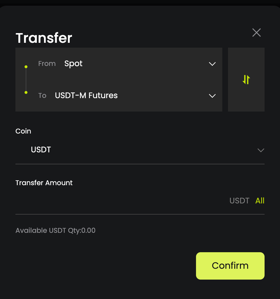This screenshot has height=299, width=280.
Task: Click the selected USDT coin value
Action: 41,150
